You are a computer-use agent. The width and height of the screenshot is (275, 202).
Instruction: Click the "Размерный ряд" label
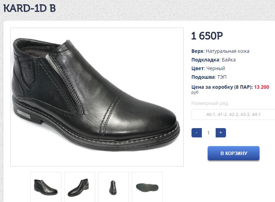pos(210,103)
